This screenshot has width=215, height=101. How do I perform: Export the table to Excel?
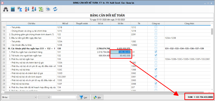click(x=41, y=9)
